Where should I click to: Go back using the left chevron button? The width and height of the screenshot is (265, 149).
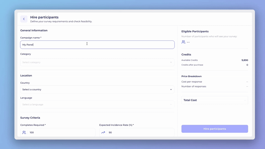pyautogui.click(x=24, y=19)
